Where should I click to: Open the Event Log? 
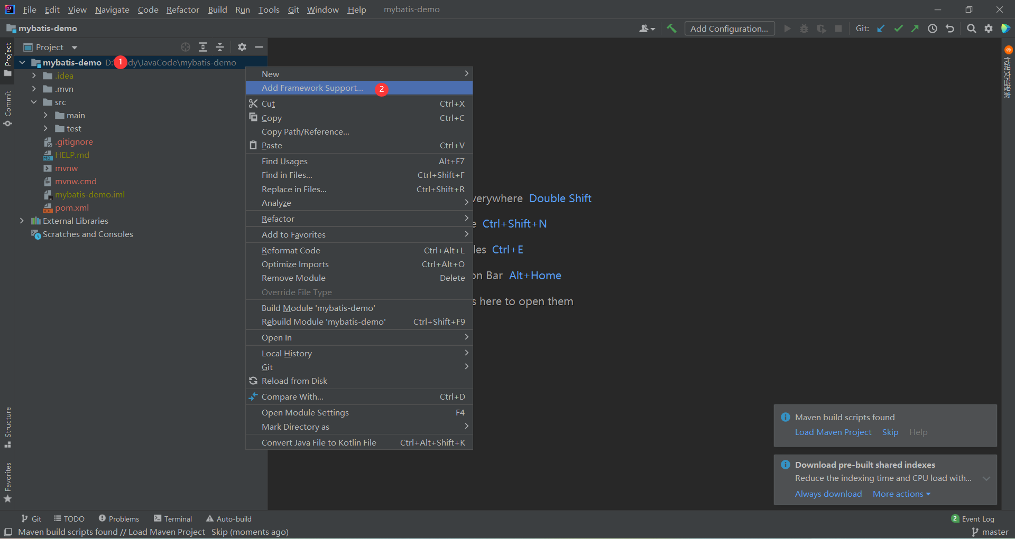(x=973, y=519)
